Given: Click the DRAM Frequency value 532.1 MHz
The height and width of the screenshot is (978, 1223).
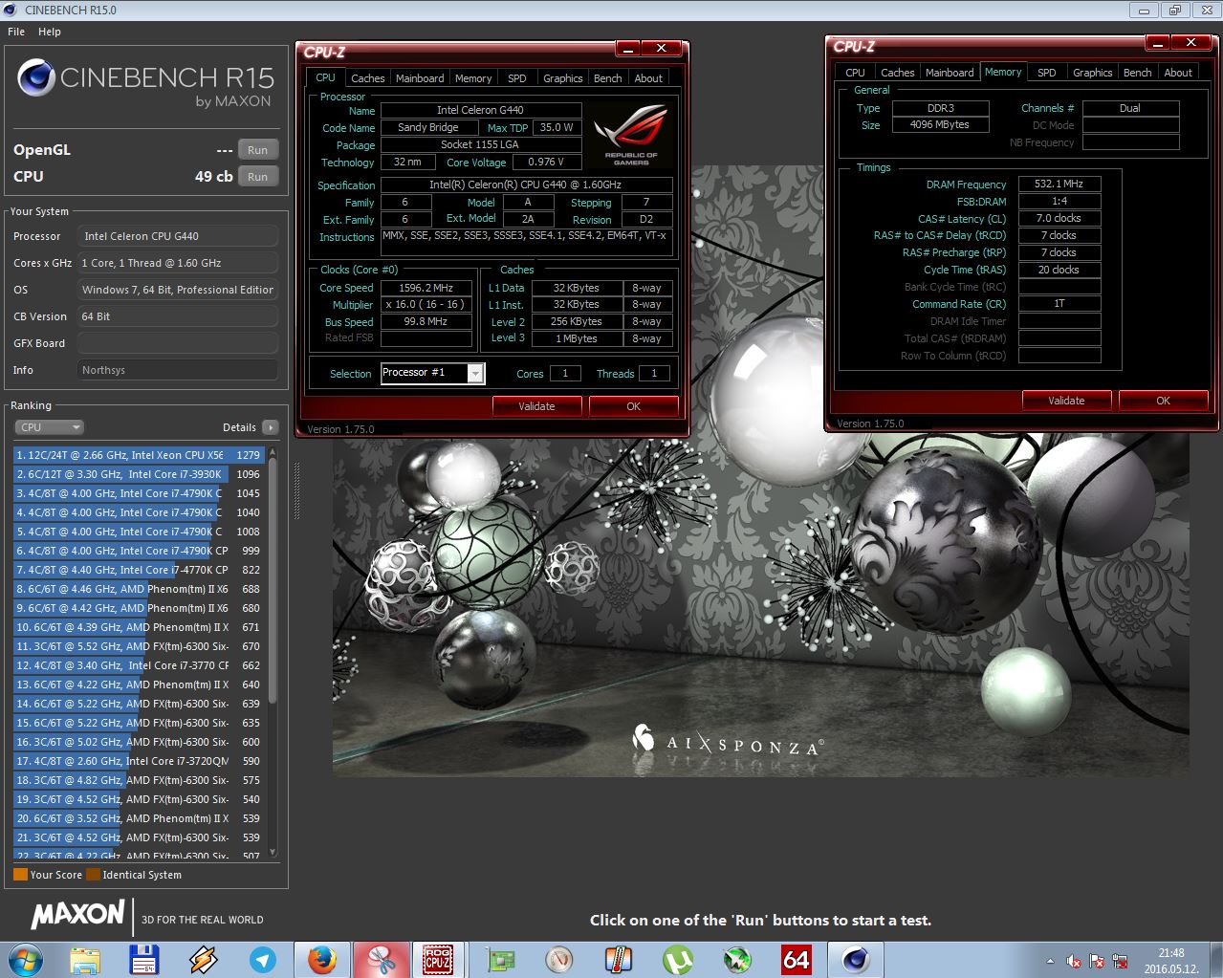Looking at the screenshot, I should coord(1059,184).
